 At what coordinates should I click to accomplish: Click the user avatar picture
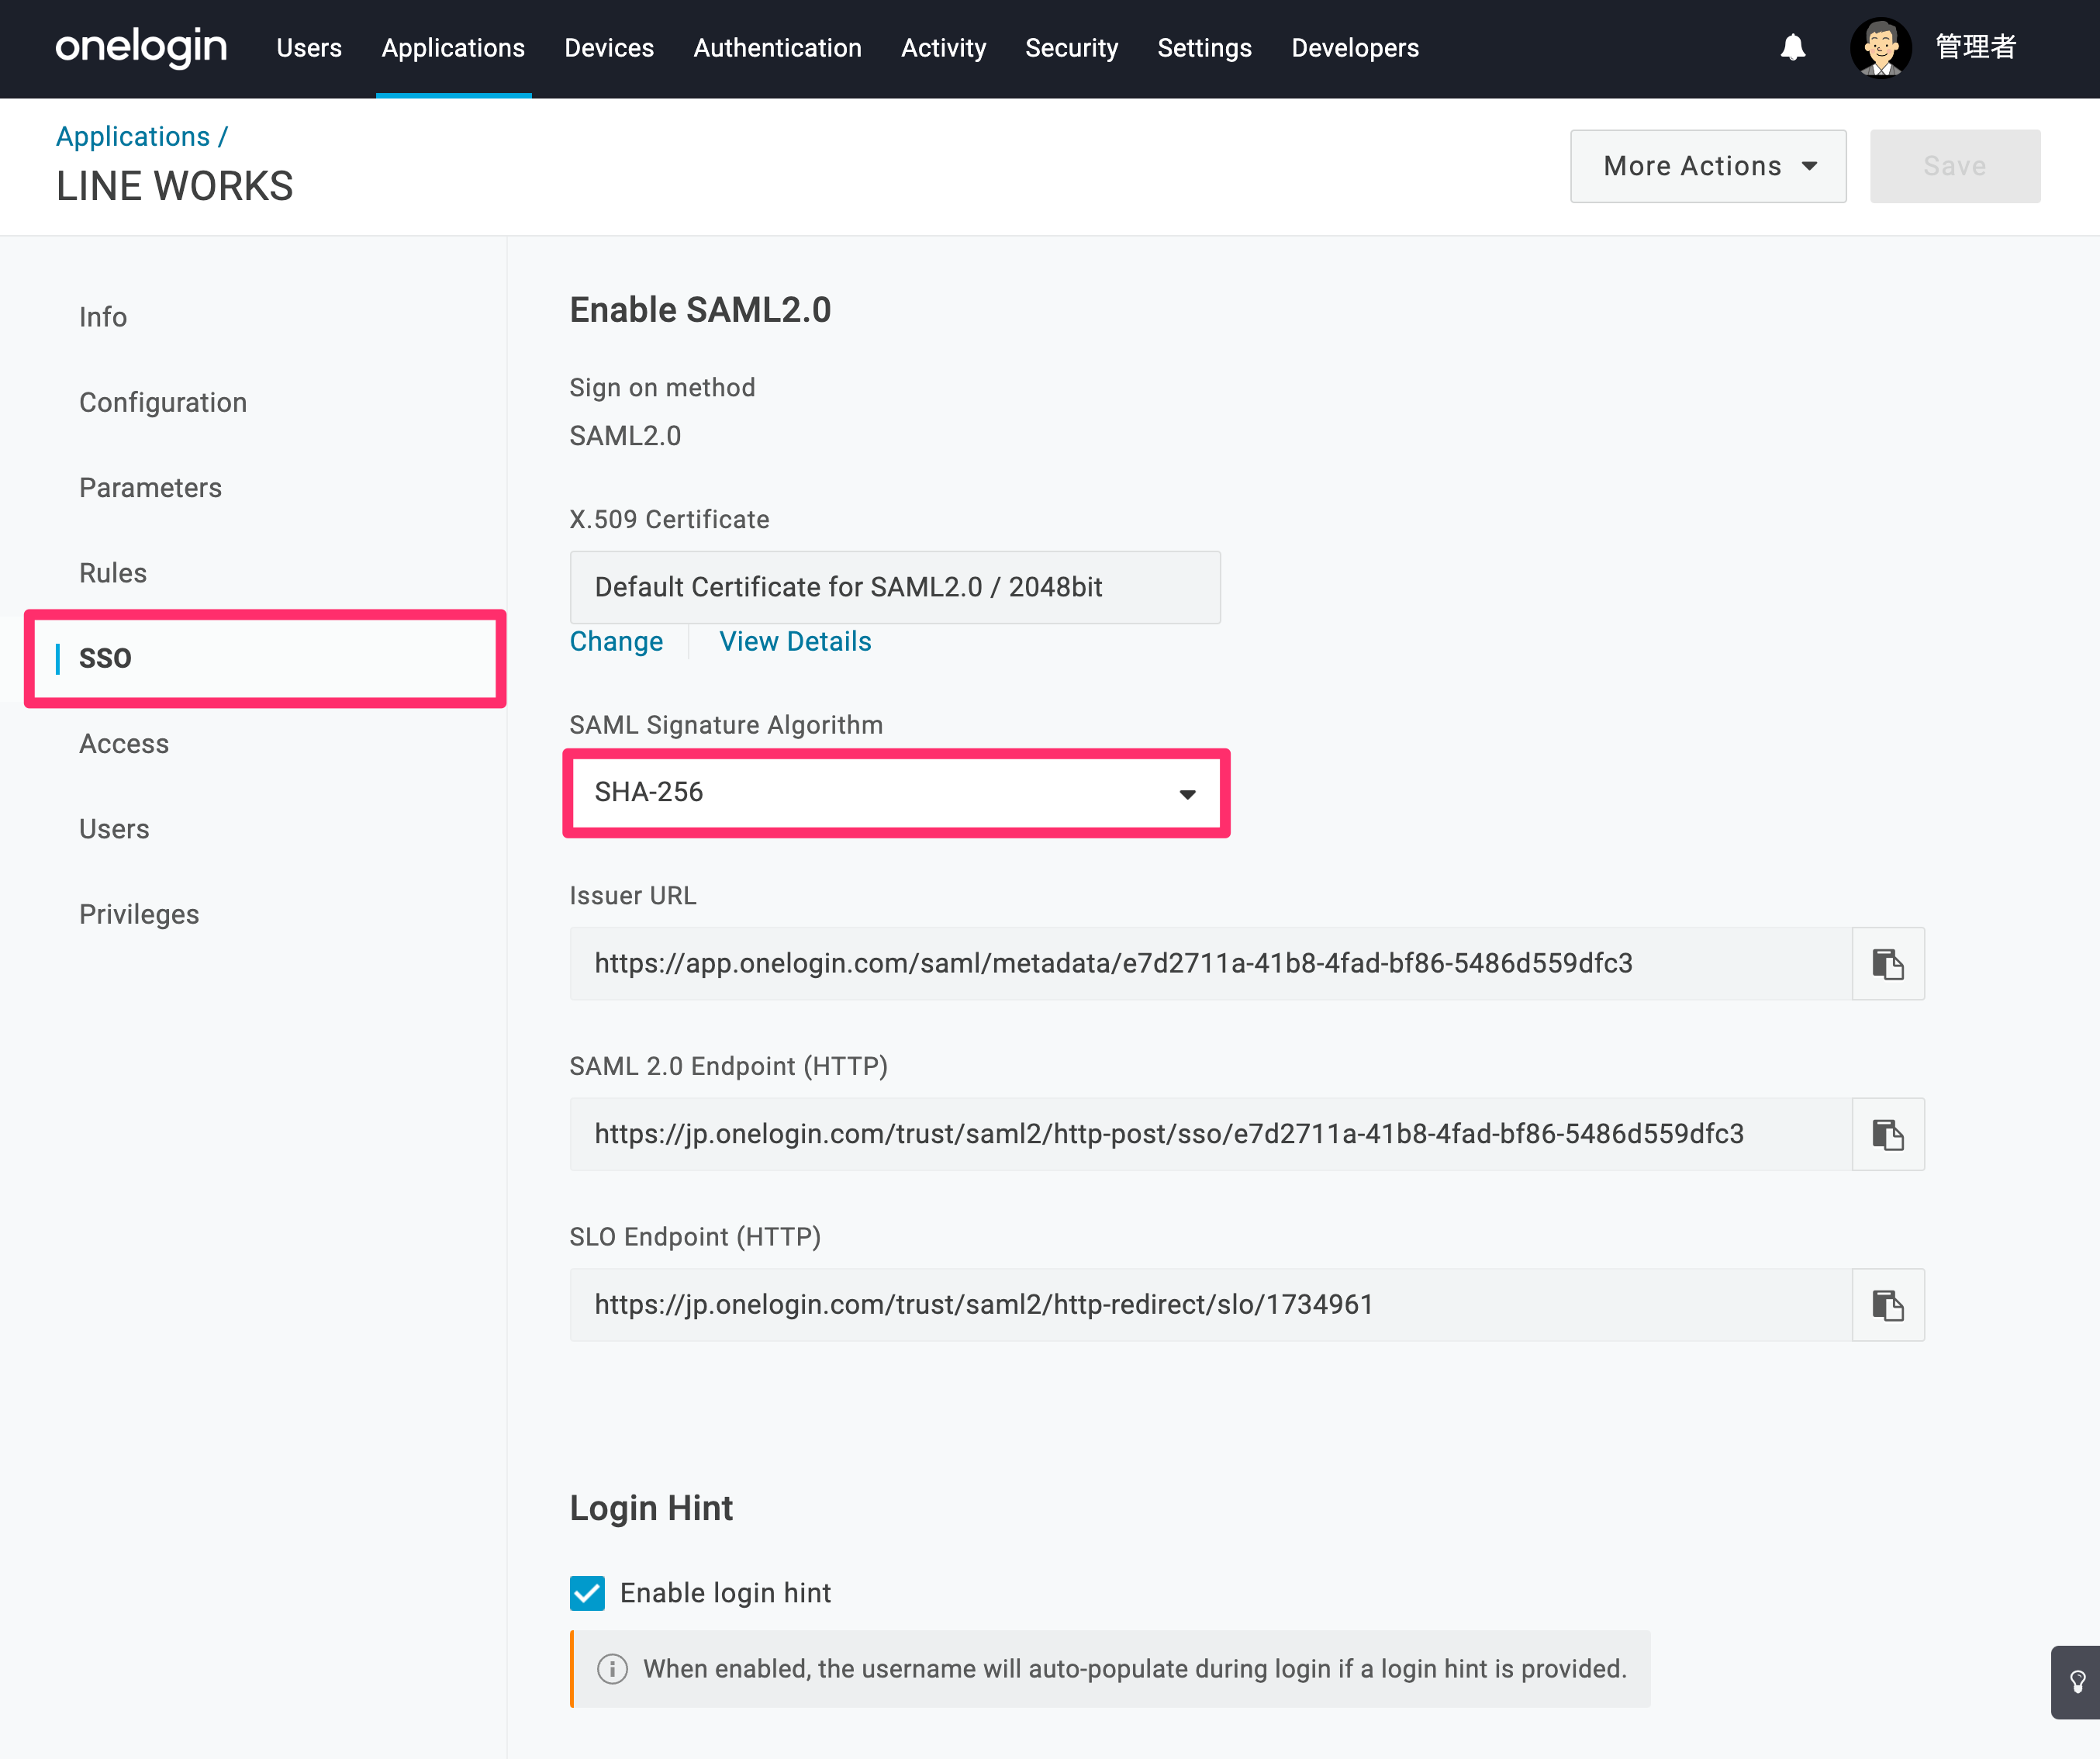pyautogui.click(x=1881, y=47)
